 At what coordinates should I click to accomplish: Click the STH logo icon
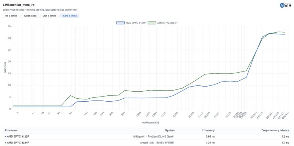(285, 6)
